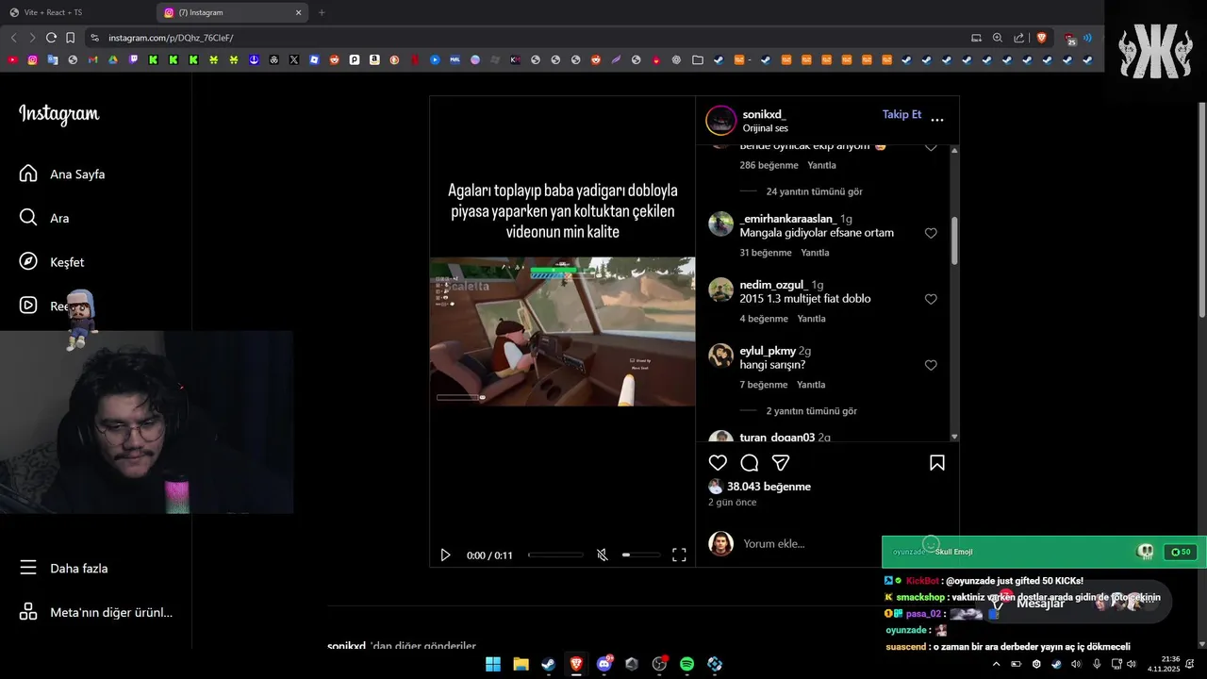This screenshot has width=1207, height=679.
Task: Show hidden system tray icons
Action: (x=996, y=664)
